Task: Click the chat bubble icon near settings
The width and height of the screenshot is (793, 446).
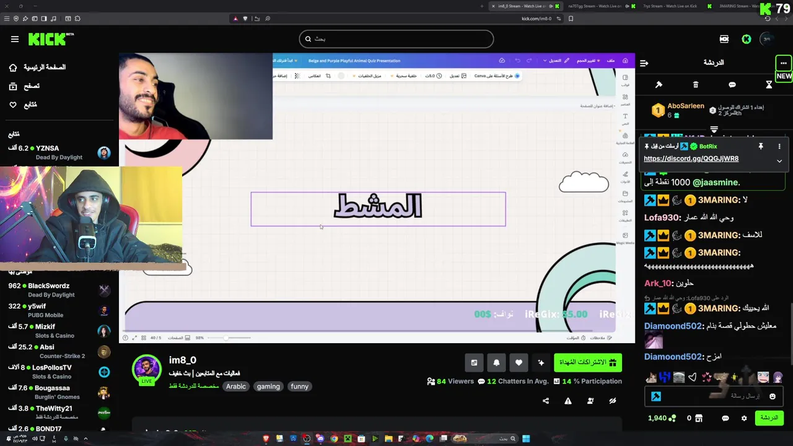Action: coord(725,418)
